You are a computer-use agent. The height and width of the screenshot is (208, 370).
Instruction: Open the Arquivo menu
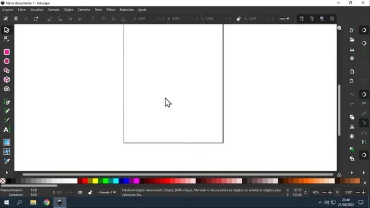pos(8,10)
